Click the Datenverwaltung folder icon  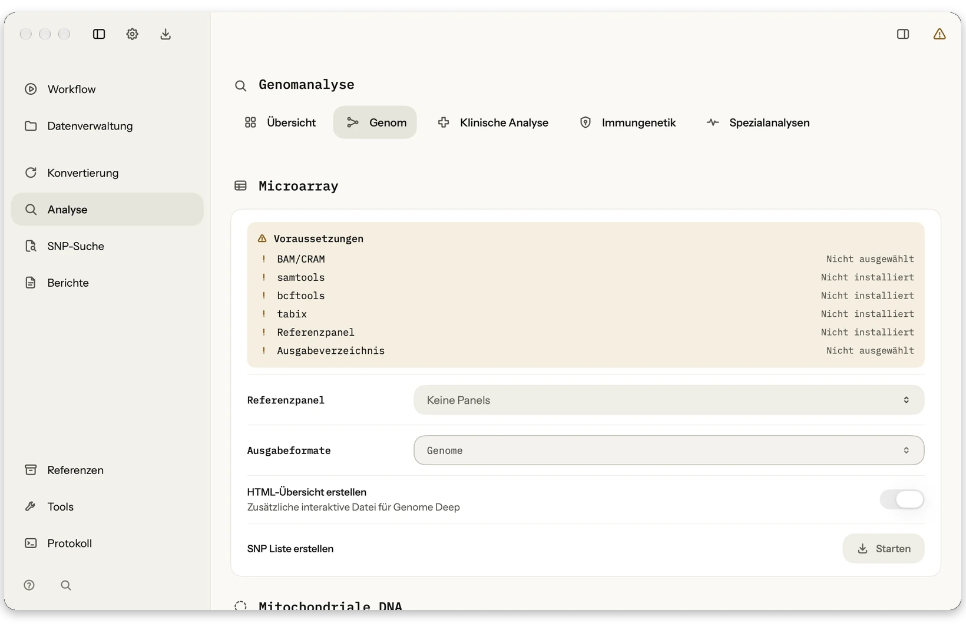(31, 126)
